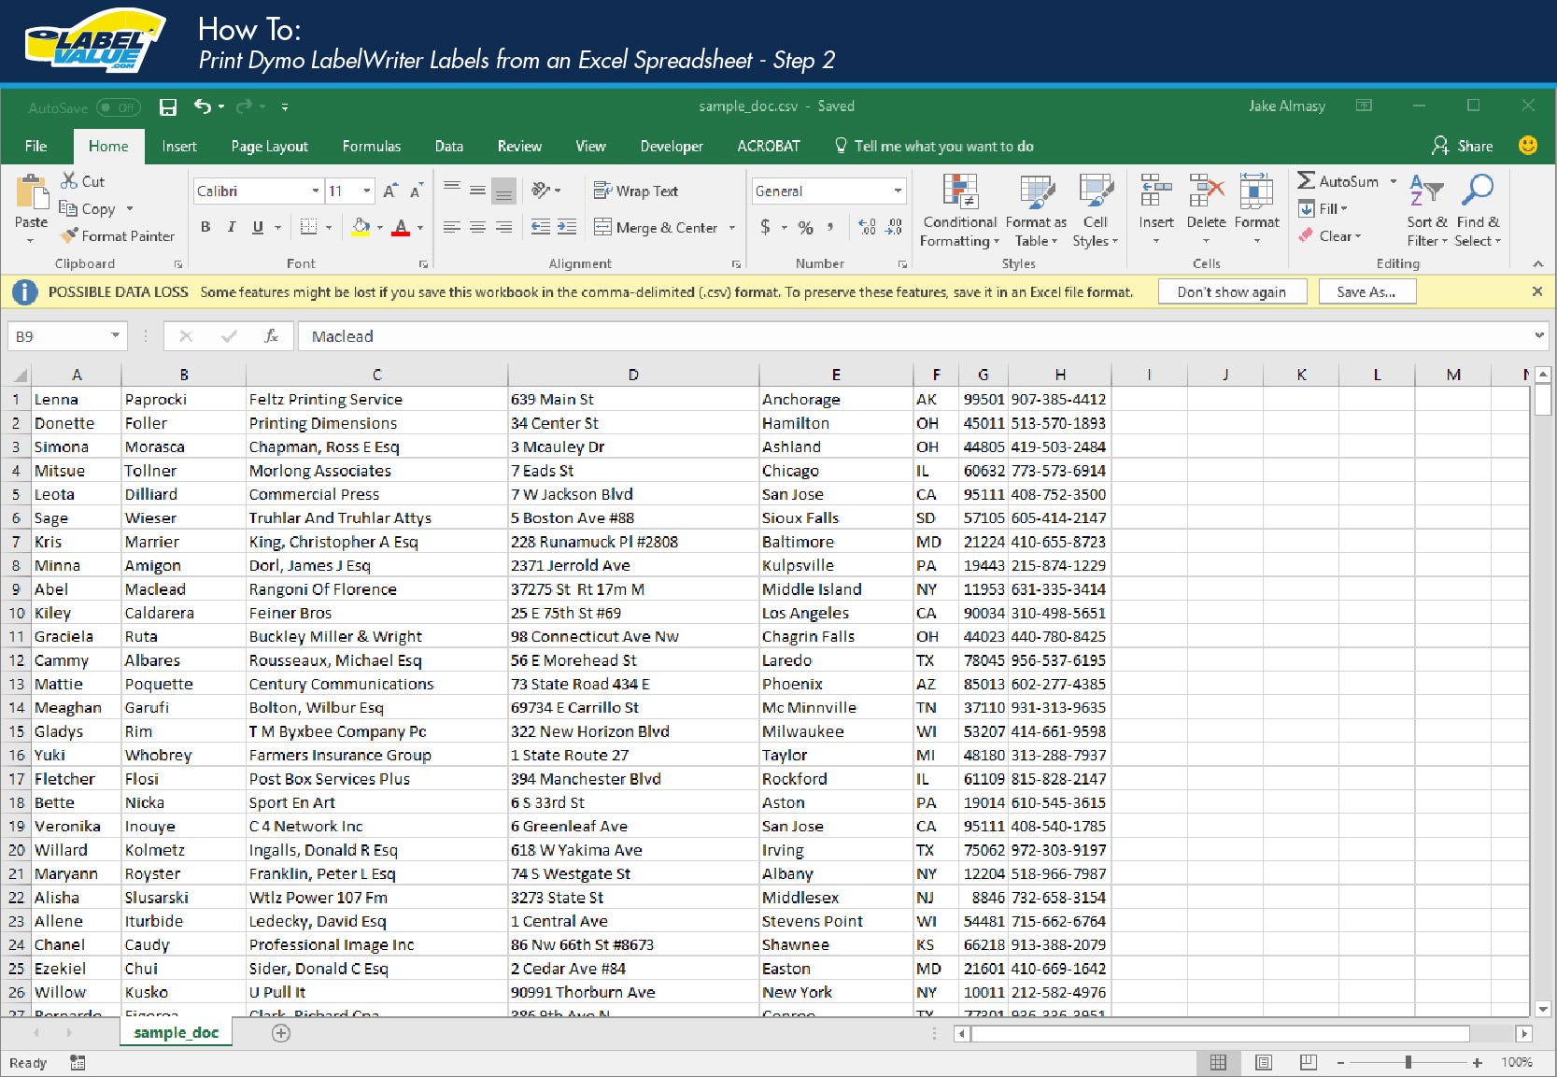Switch to Page Layout view icon

1264,1062
